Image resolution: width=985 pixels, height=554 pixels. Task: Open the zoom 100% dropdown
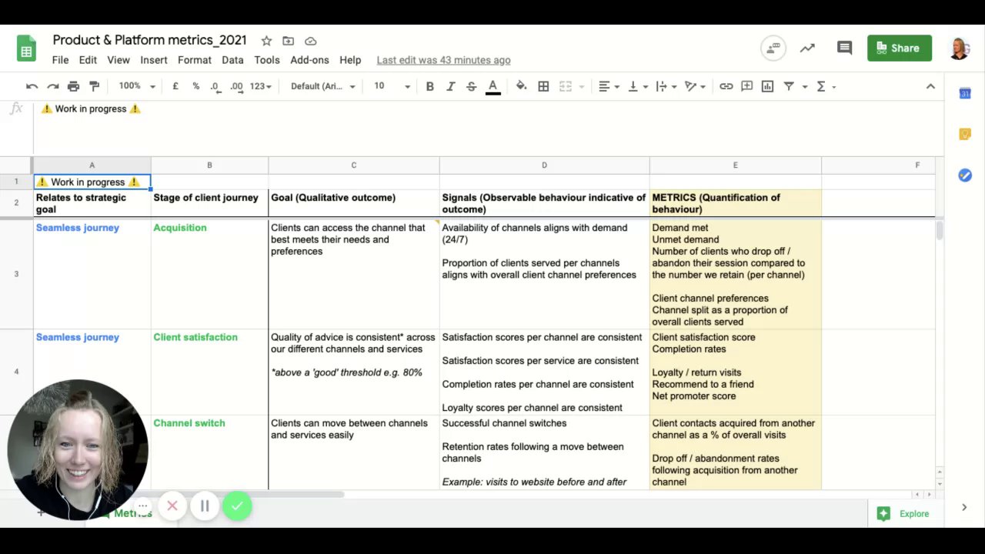(x=137, y=86)
